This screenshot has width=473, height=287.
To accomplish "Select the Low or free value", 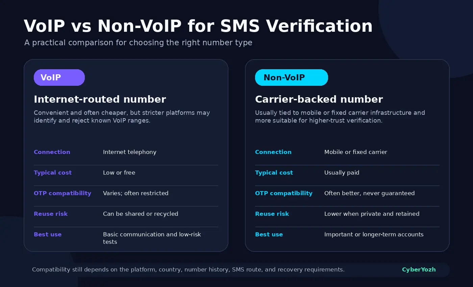I will pos(119,173).
